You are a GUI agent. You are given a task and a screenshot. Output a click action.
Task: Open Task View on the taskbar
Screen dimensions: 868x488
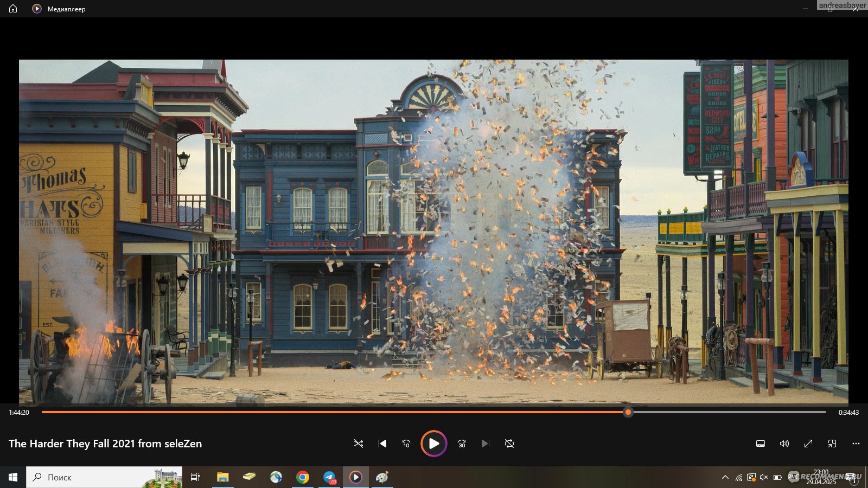(195, 477)
